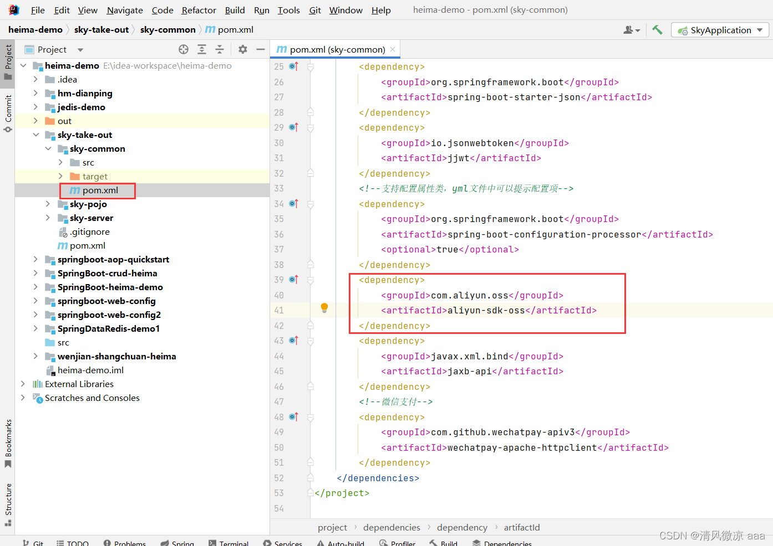This screenshot has width=773, height=546.
Task: Expand the hm-dianping folder
Action: 35,93
